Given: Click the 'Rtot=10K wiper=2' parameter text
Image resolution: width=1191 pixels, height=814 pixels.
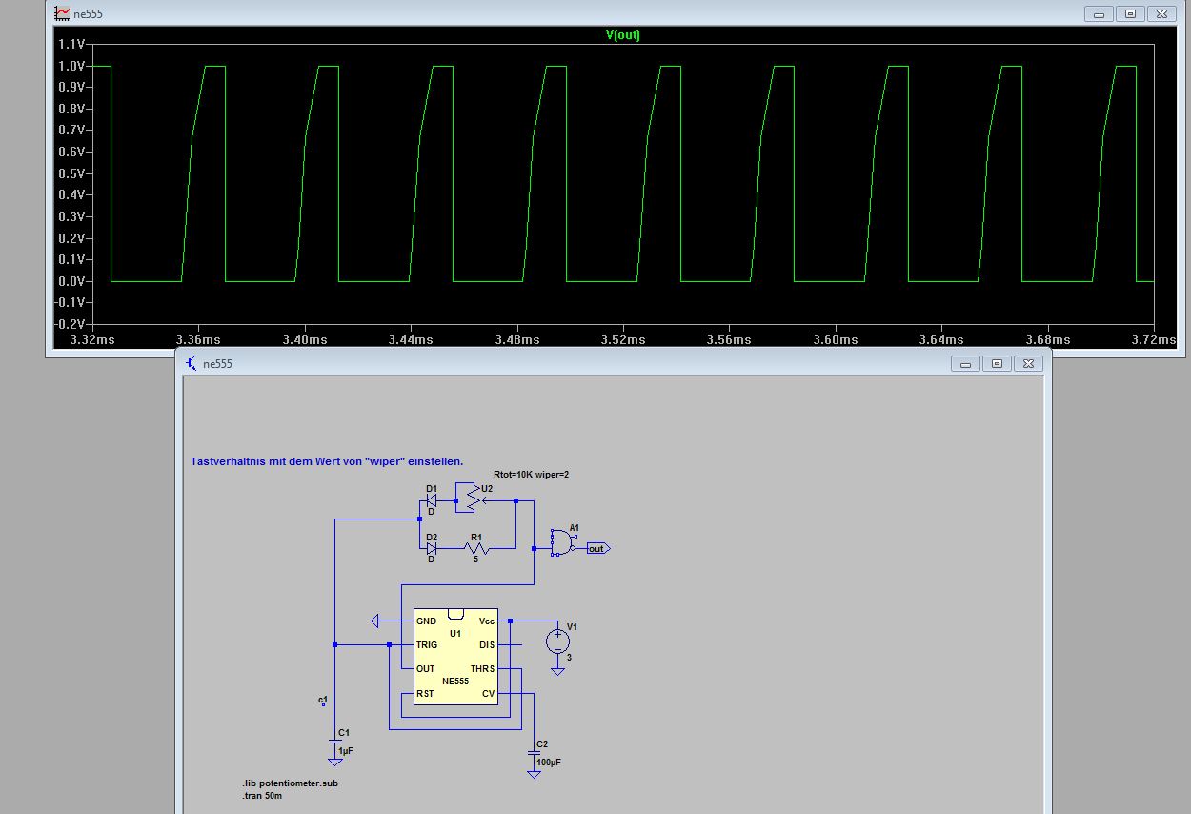Looking at the screenshot, I should coord(531,474).
